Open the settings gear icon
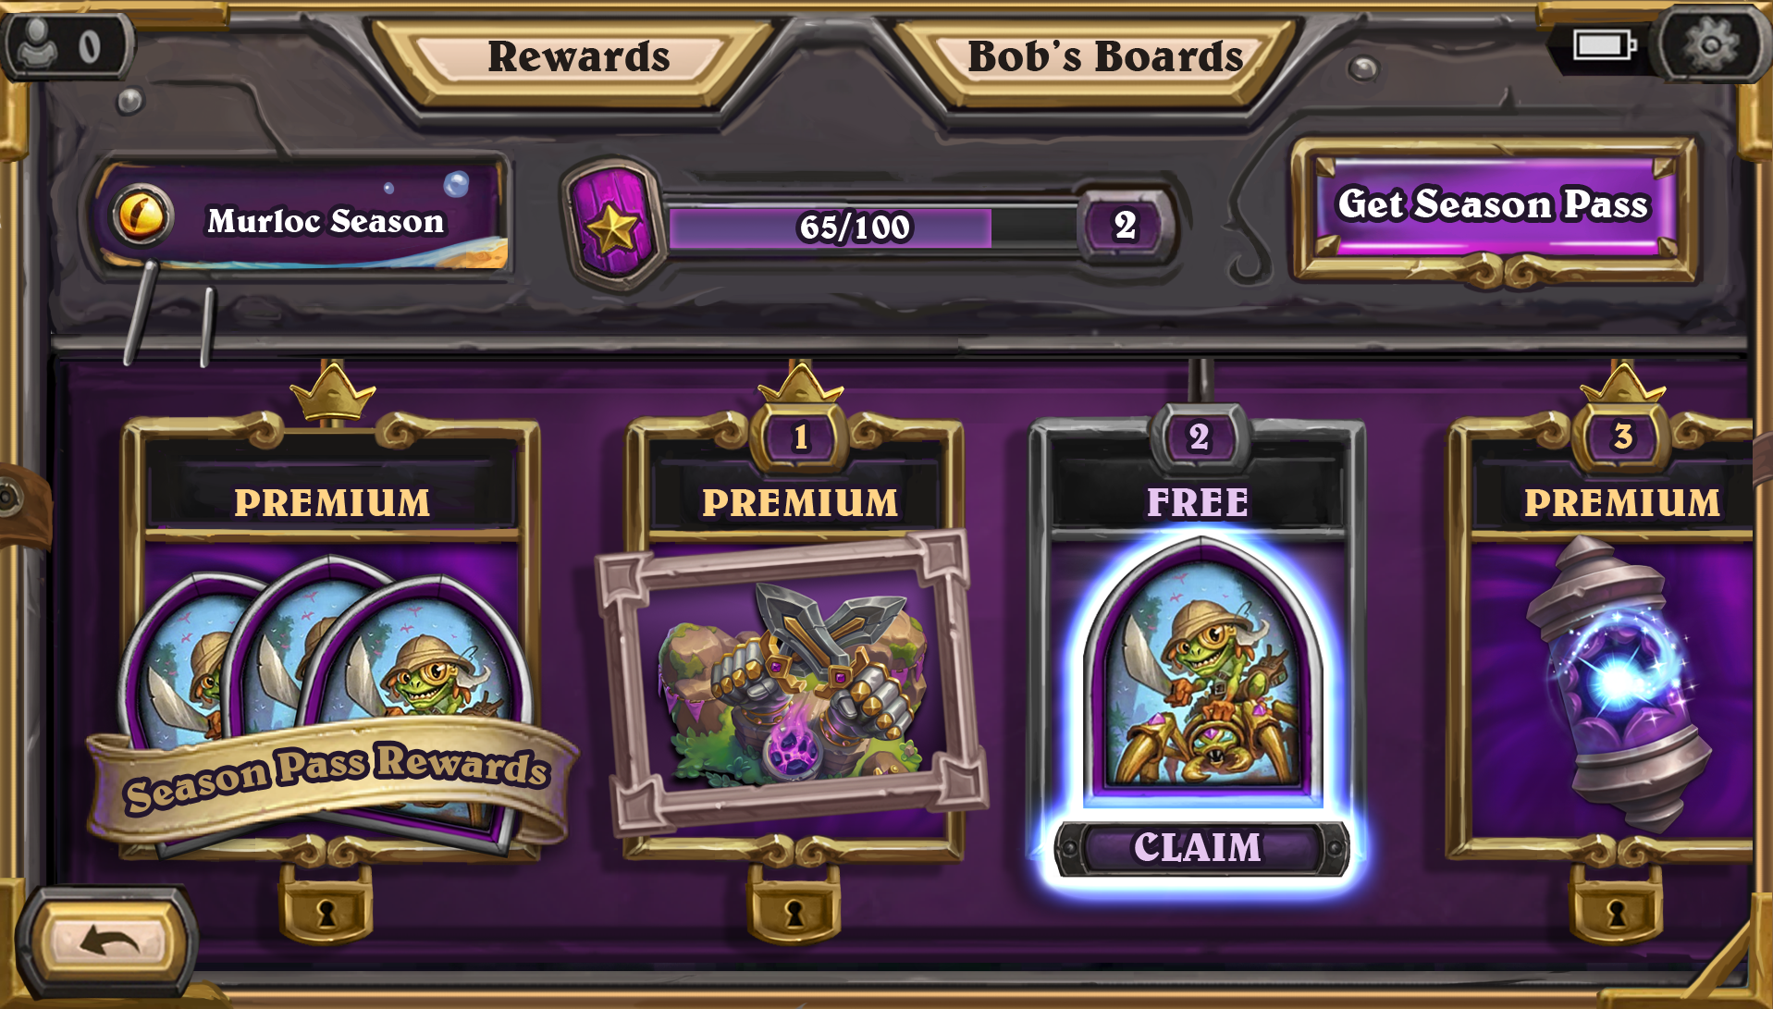This screenshot has height=1009, width=1773. [1710, 43]
